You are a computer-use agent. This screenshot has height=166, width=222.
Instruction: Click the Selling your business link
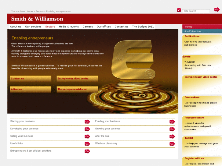point(22,136)
